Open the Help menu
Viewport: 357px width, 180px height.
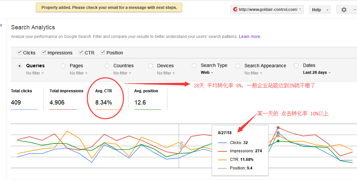(319, 10)
